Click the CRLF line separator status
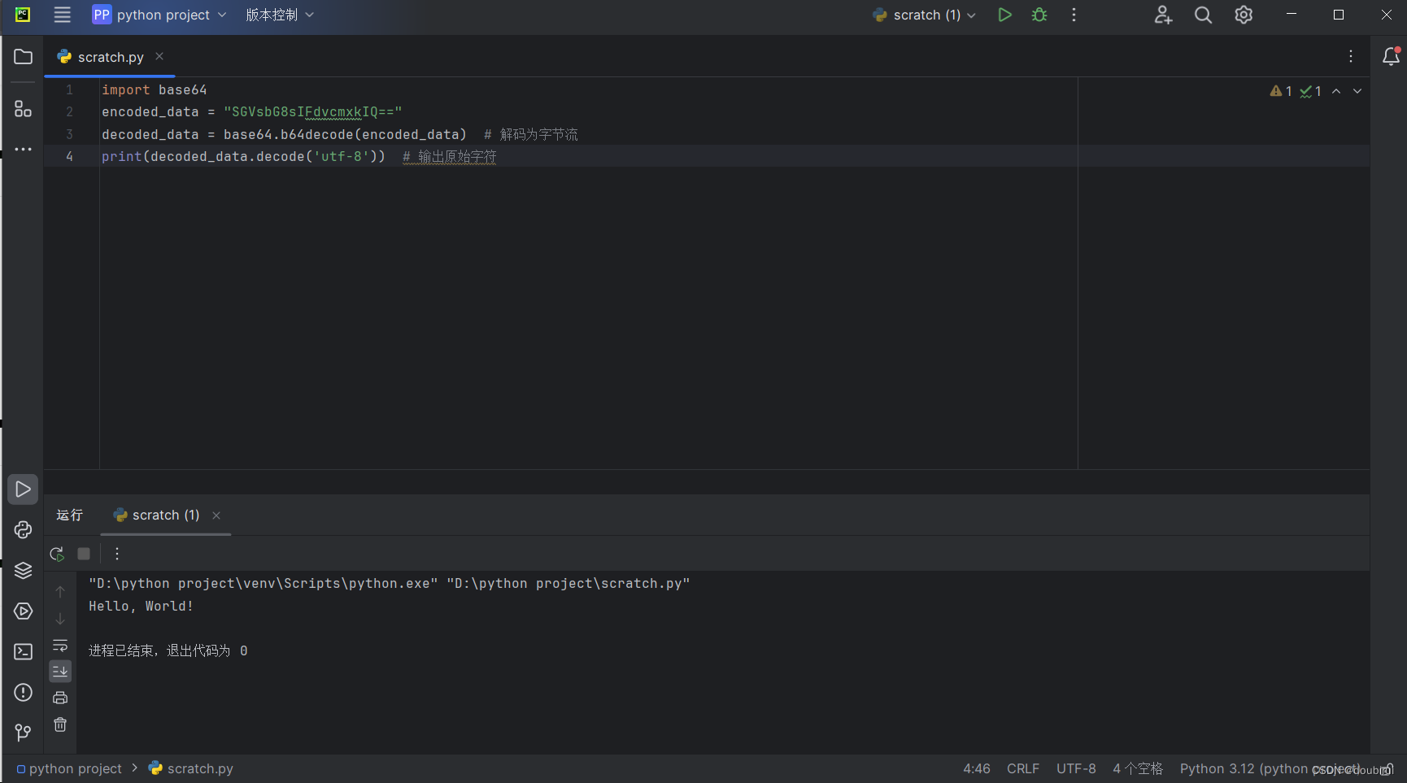This screenshot has height=783, width=1407. click(1023, 768)
